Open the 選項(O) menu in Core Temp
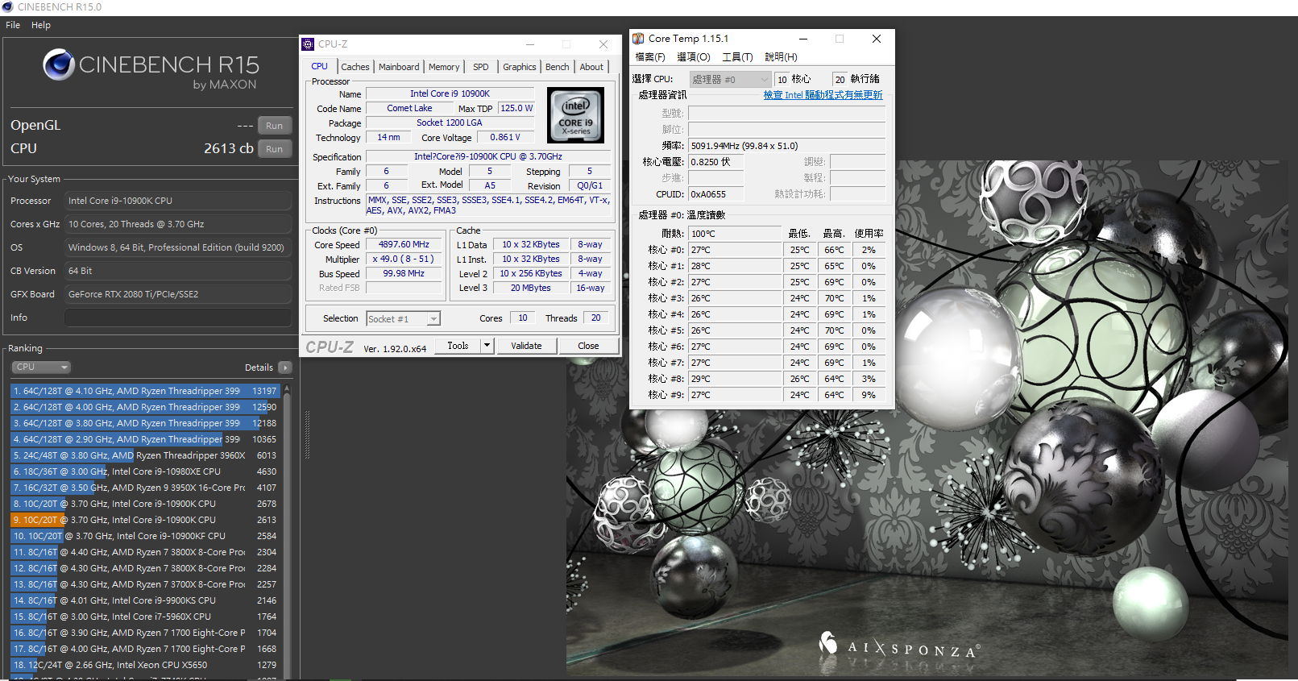This screenshot has width=1298, height=681. 694,57
